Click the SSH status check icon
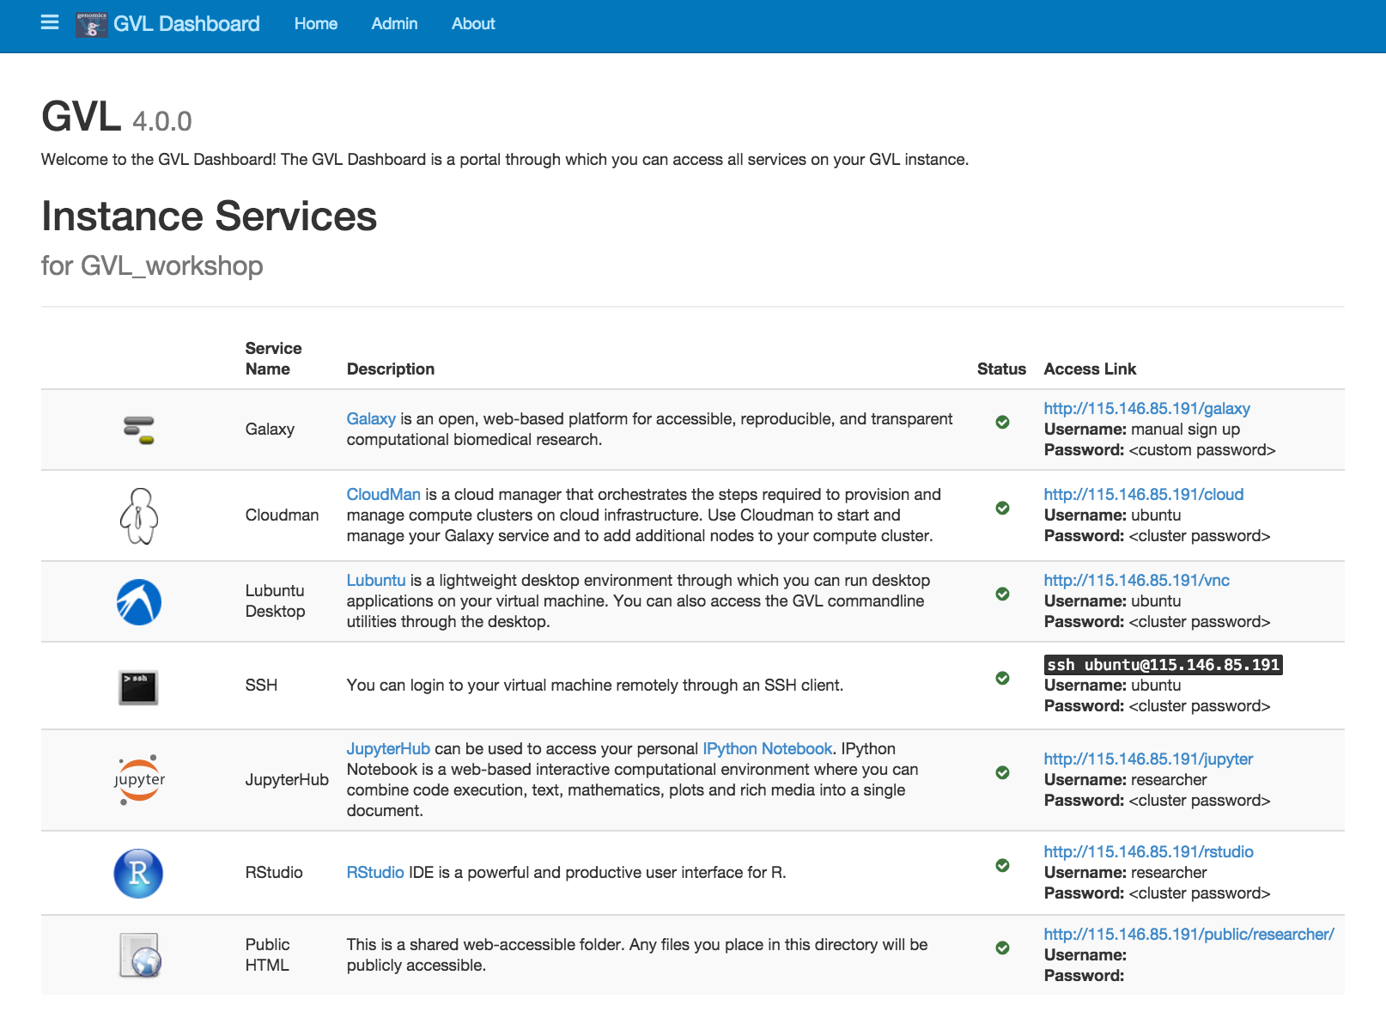1386x1018 pixels. (x=1002, y=678)
